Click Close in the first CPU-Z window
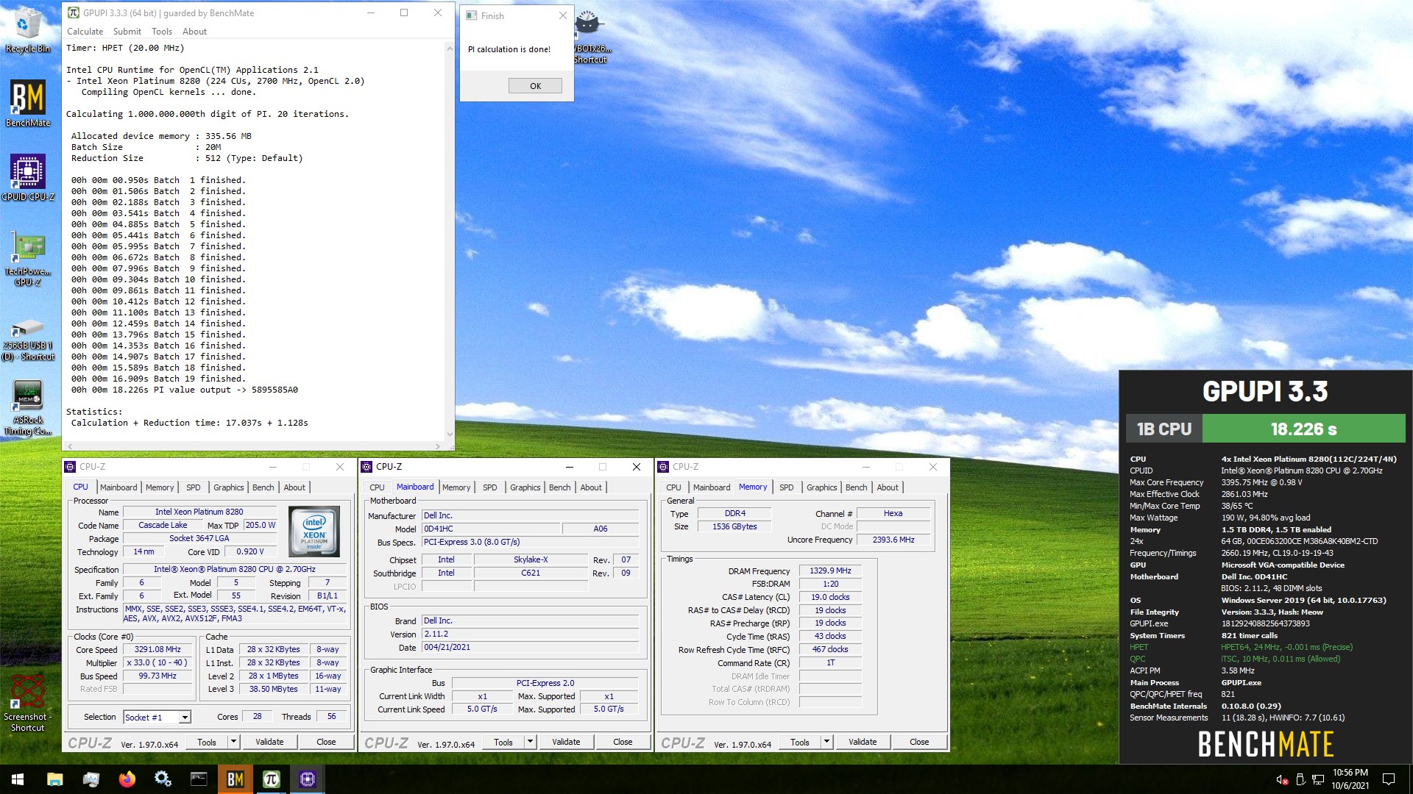 tap(326, 742)
